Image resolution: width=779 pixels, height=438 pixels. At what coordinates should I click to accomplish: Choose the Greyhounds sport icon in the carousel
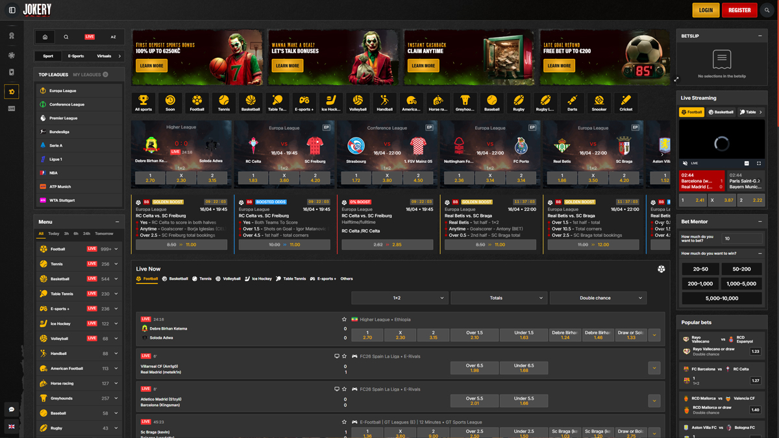(465, 103)
